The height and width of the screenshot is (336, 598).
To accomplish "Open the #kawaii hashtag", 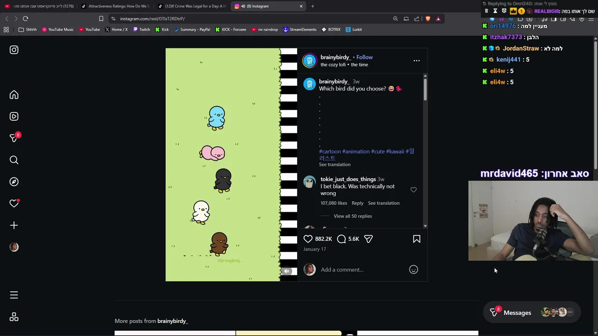I will pyautogui.click(x=395, y=152).
